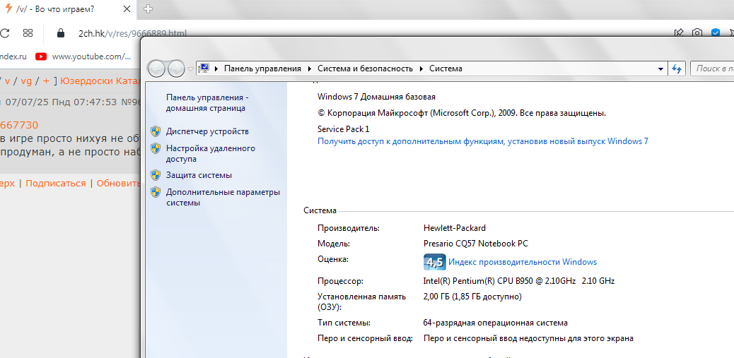This screenshot has height=358, width=734.
Task: Click shield icon beside Дополнительные параметры системы
Action: coord(156,192)
